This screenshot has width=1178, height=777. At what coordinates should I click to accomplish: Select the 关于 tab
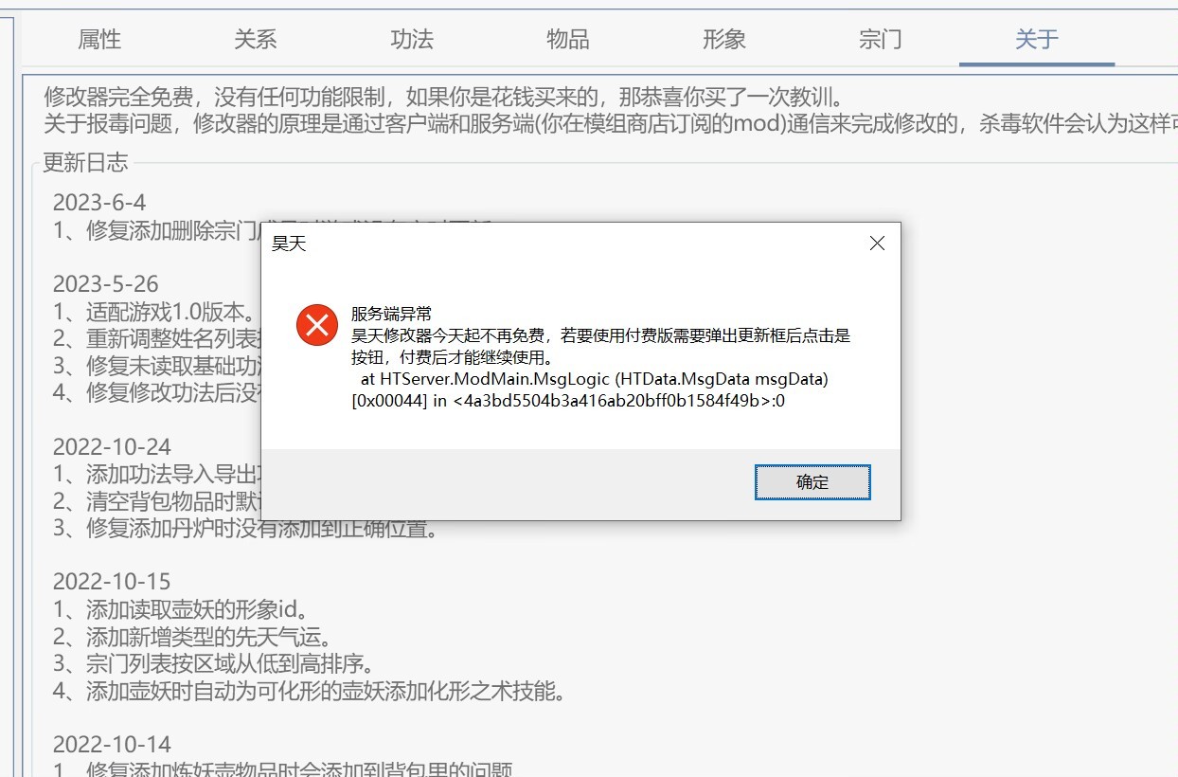1037,40
